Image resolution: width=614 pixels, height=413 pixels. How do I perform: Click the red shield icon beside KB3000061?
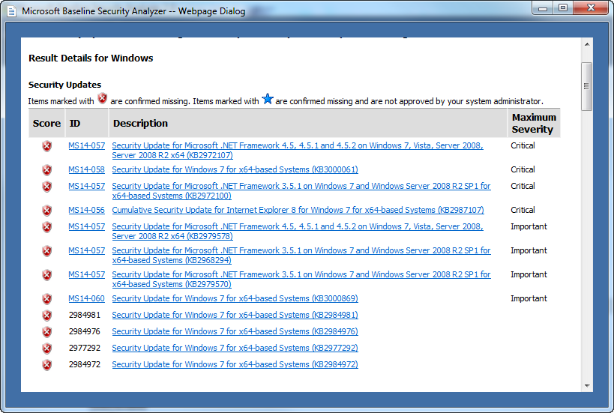point(47,170)
